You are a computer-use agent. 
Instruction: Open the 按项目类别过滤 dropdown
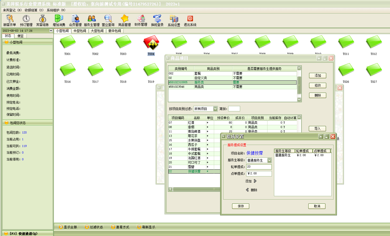coord(215,109)
